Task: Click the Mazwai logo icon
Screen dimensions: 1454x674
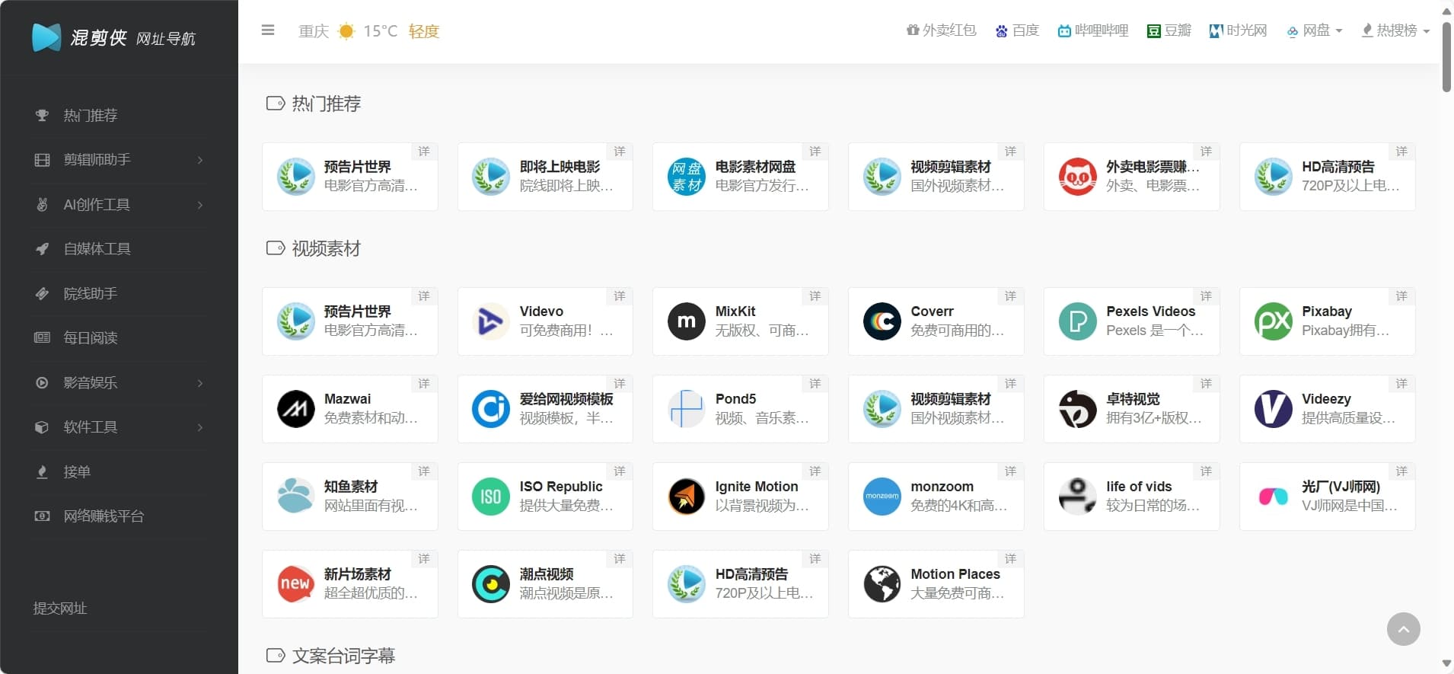Action: tap(295, 409)
